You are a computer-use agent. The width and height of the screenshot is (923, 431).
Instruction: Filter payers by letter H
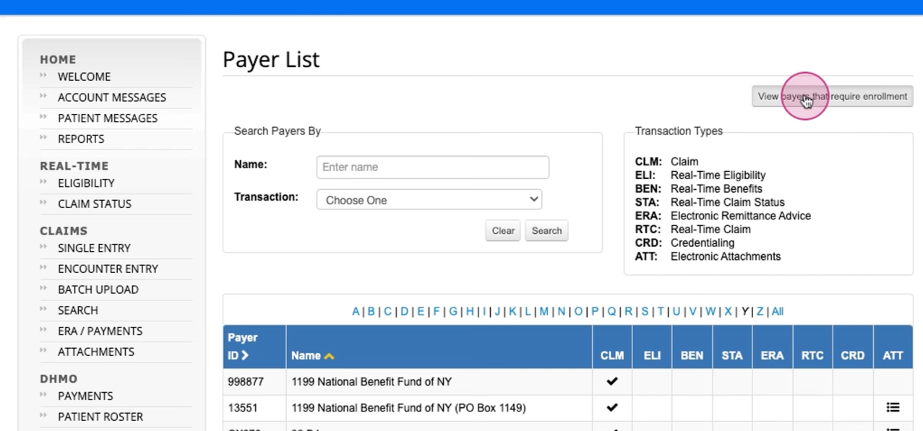click(x=470, y=312)
